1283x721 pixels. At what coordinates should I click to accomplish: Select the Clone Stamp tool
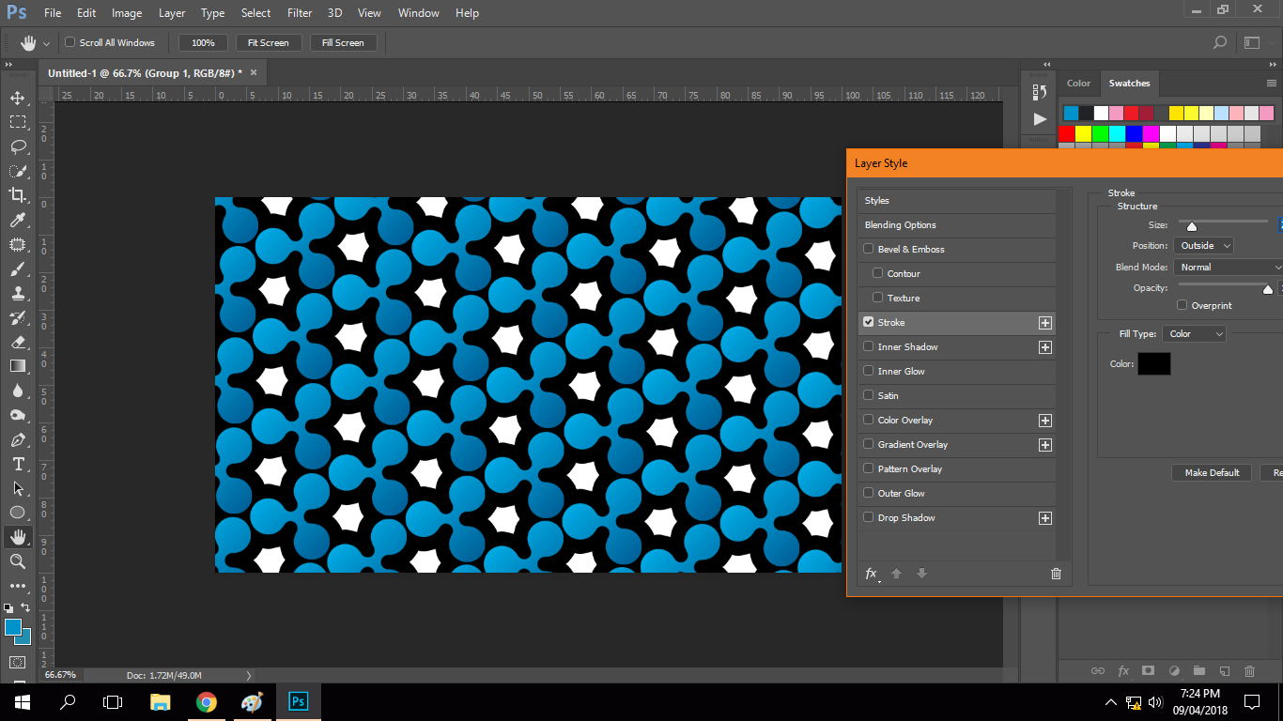(18, 293)
